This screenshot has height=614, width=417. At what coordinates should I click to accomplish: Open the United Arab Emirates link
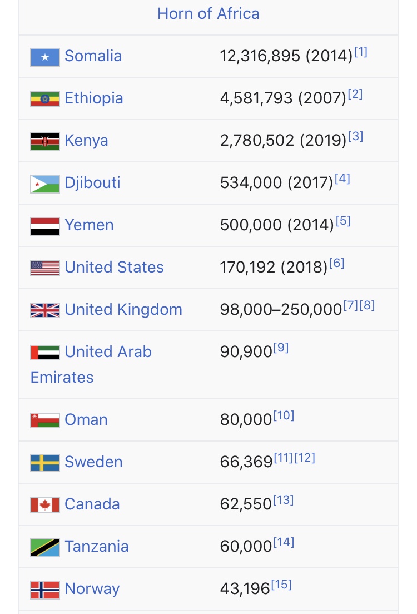pos(91,365)
